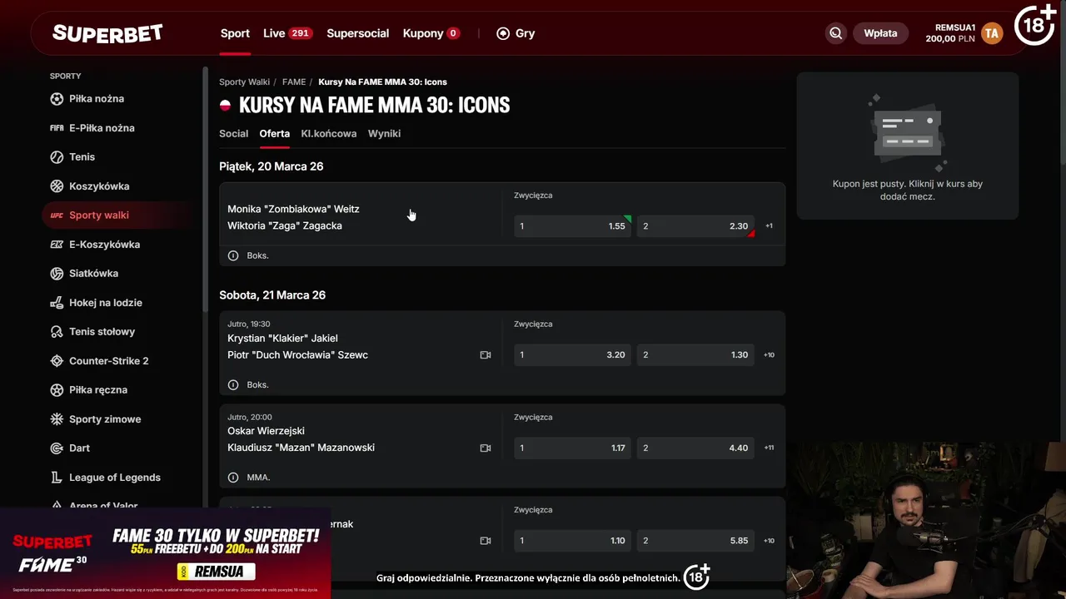
Task: Select odds 2.30 for Wiktoria Zagacka
Action: 696,226
